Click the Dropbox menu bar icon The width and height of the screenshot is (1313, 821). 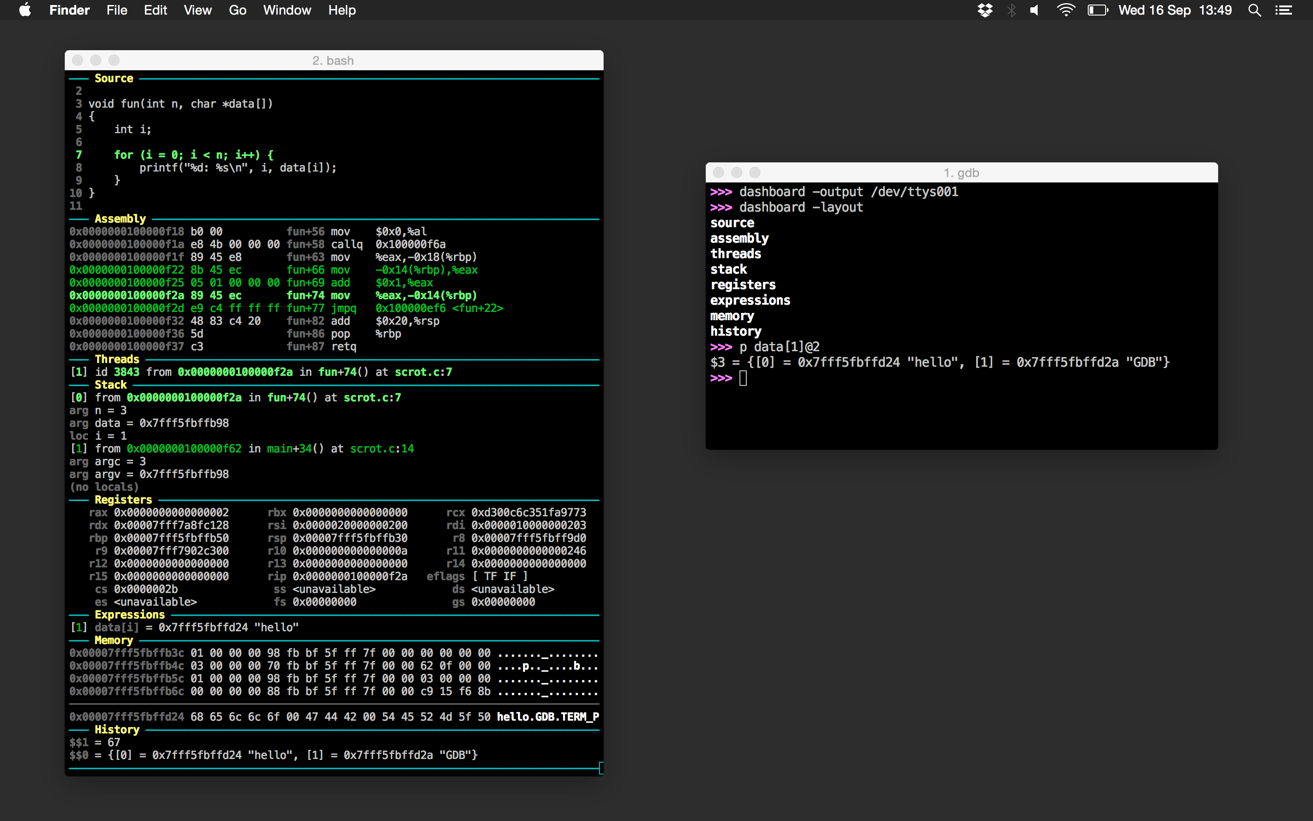coord(985,10)
